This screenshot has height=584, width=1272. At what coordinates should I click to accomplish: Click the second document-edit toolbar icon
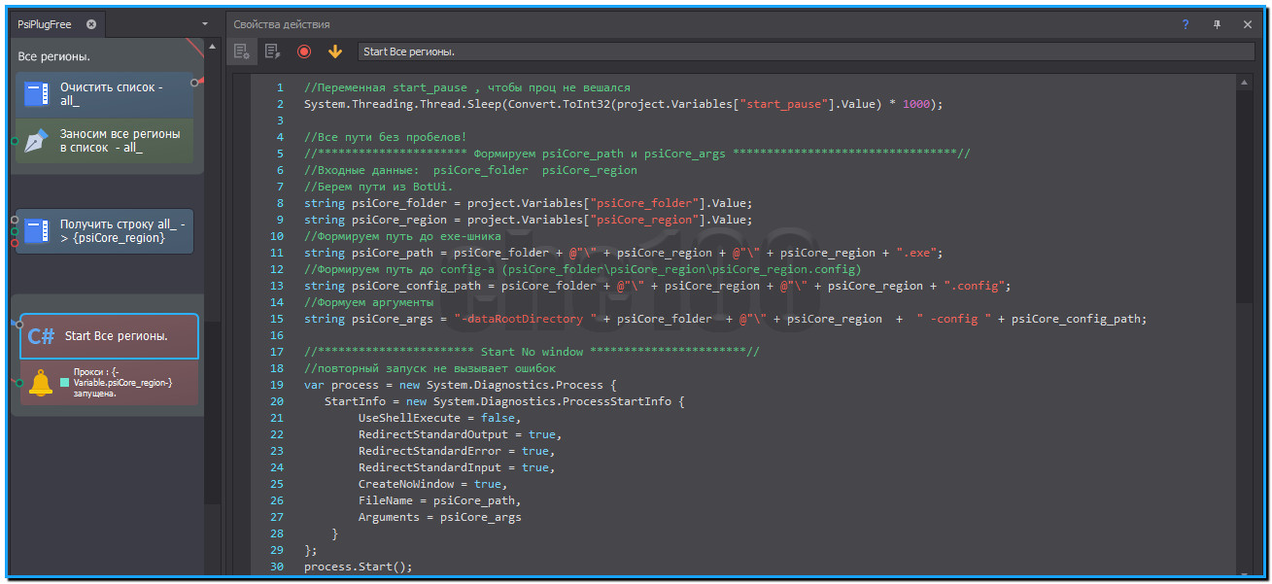[x=273, y=52]
